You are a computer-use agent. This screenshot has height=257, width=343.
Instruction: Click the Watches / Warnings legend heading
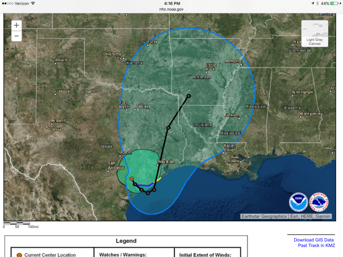123,255
